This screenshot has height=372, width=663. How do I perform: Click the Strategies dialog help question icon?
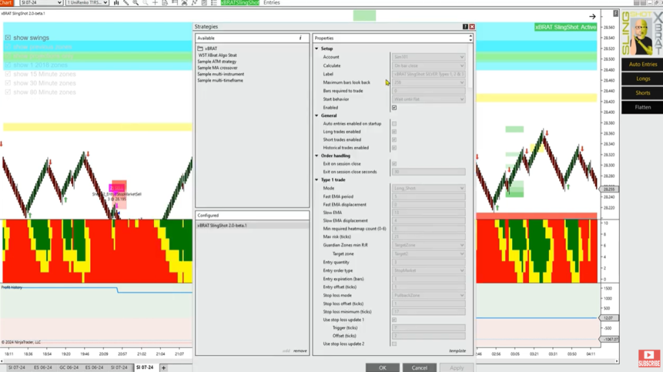pyautogui.click(x=465, y=27)
